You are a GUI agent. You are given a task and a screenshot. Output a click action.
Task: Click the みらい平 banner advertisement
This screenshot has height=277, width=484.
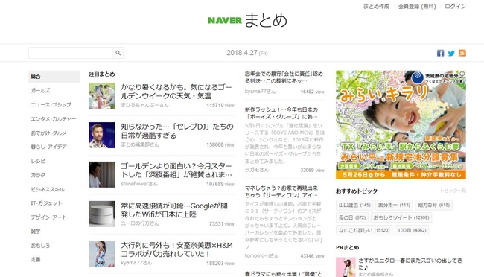401,124
